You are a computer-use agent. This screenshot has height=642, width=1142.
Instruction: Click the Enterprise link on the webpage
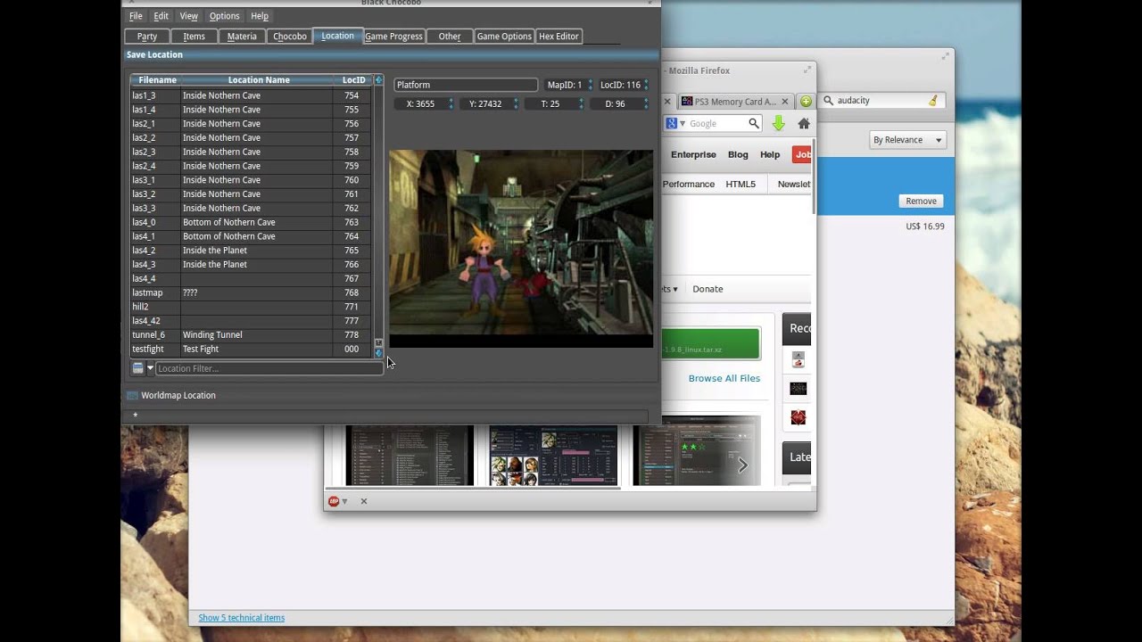click(x=693, y=154)
